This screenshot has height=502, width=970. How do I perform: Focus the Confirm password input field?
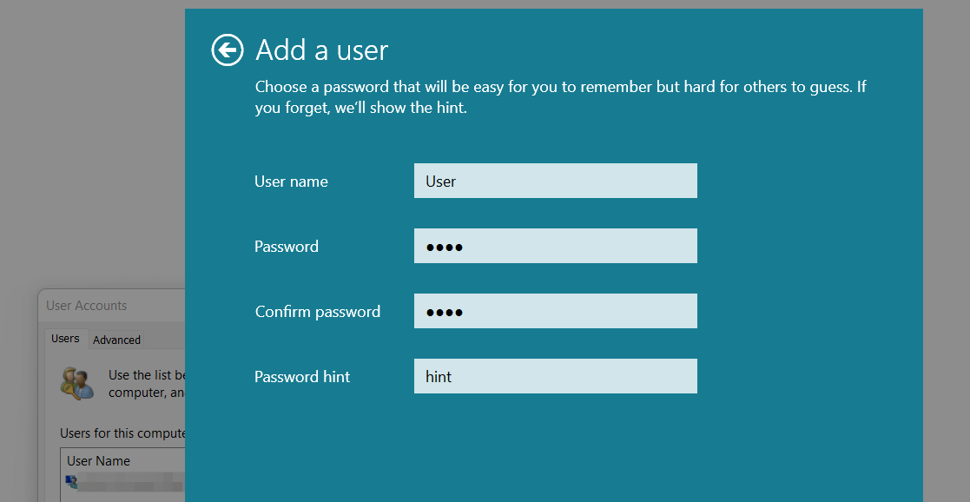coord(556,311)
